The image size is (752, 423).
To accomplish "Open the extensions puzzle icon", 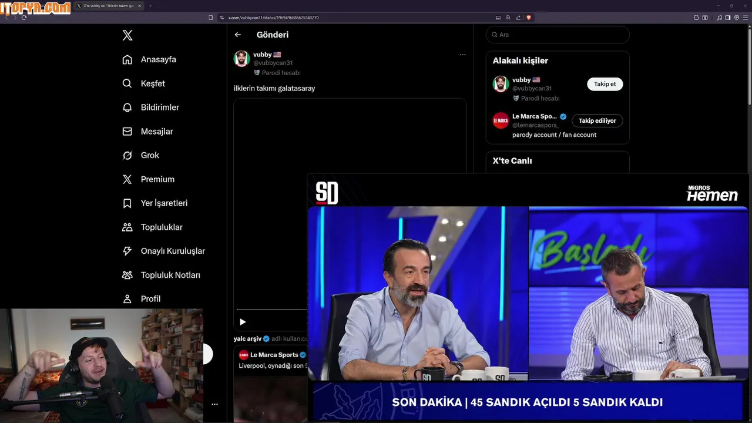I will pos(697,18).
